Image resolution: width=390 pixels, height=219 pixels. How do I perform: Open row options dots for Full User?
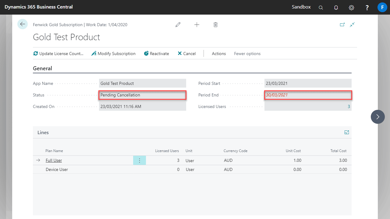pyautogui.click(x=140, y=160)
